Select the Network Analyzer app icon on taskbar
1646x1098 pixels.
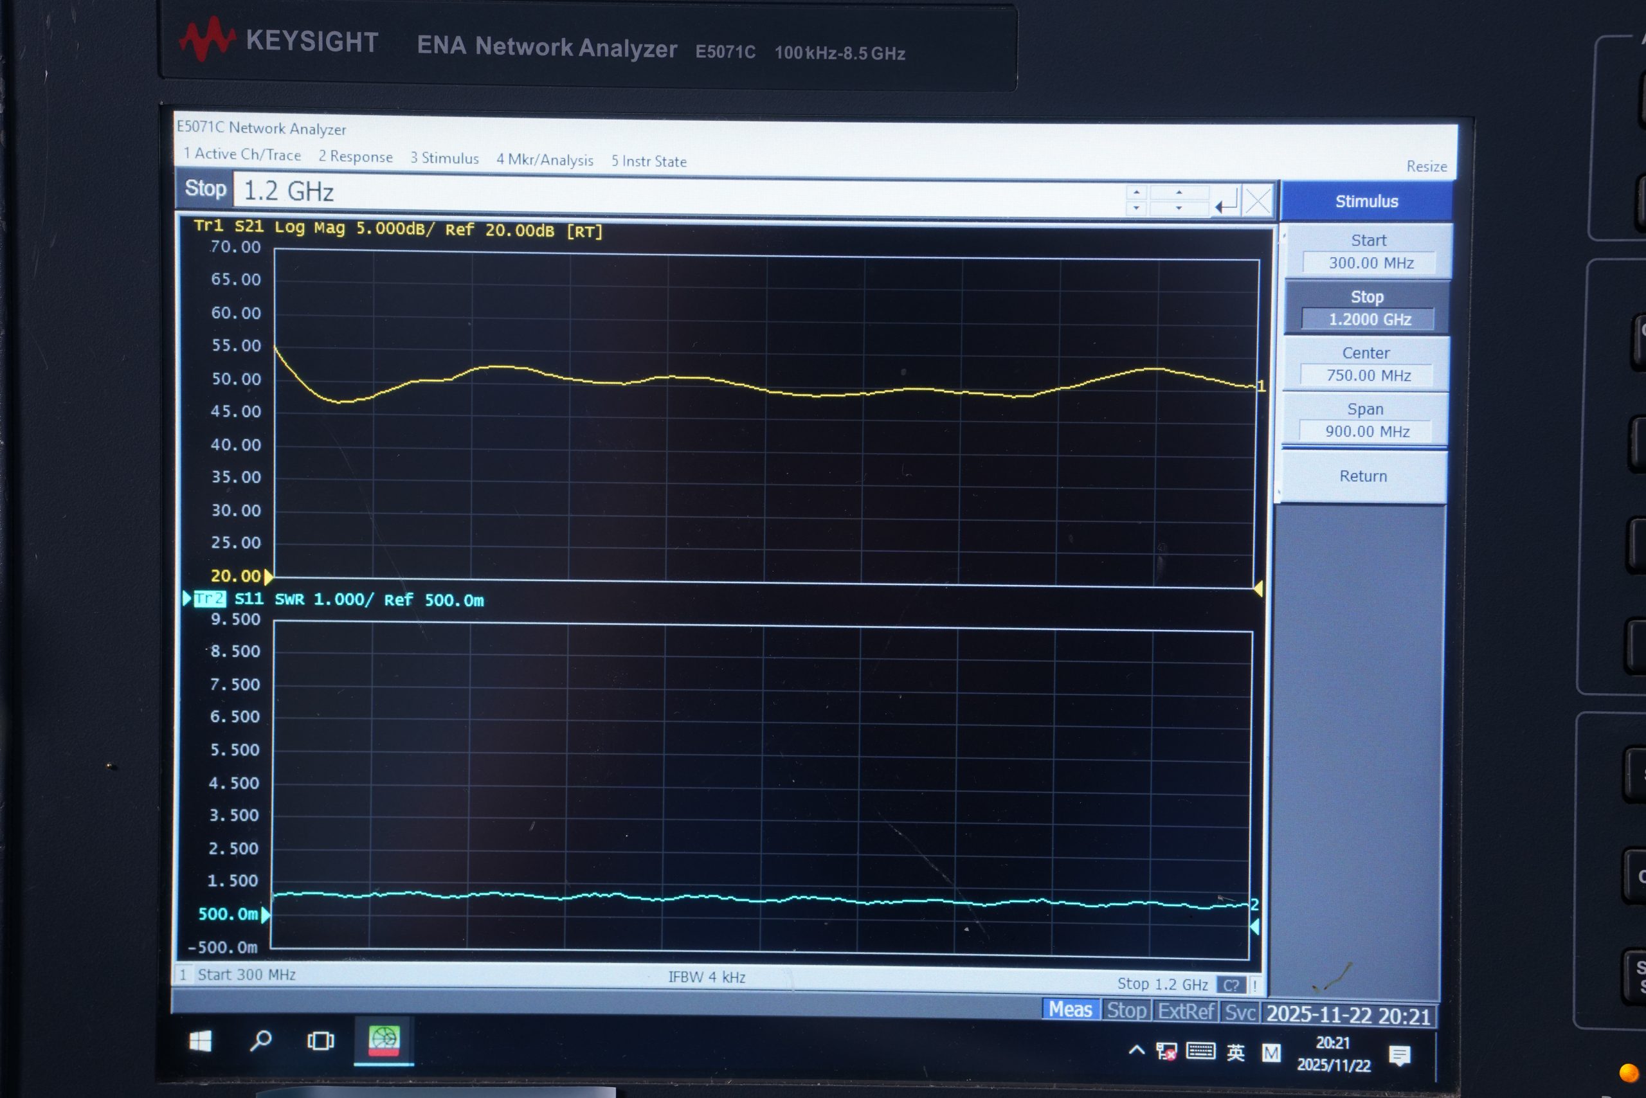tap(384, 1041)
